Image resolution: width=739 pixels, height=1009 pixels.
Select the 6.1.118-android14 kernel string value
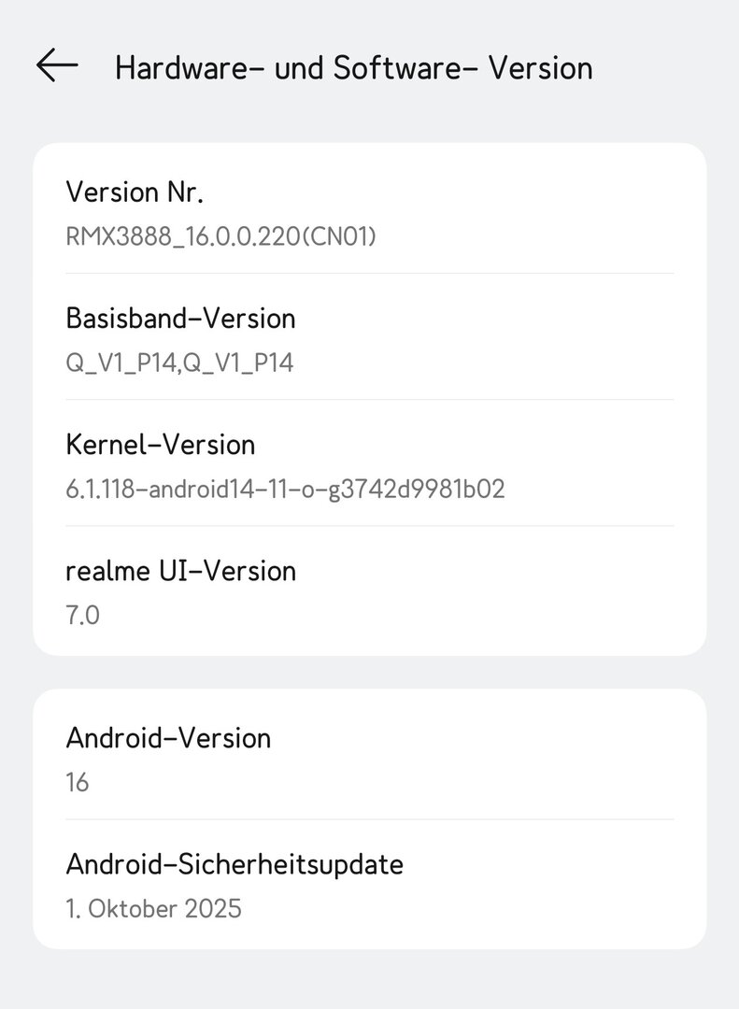pyautogui.click(x=285, y=489)
